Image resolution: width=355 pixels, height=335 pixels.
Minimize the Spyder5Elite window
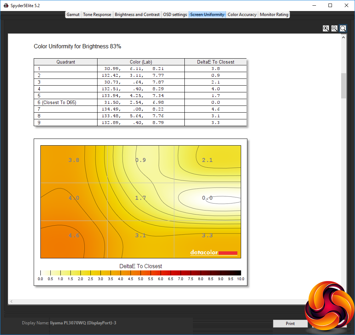pos(314,5)
